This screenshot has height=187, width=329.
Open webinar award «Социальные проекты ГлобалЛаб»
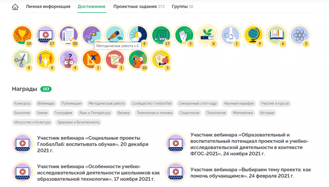(x=93, y=144)
